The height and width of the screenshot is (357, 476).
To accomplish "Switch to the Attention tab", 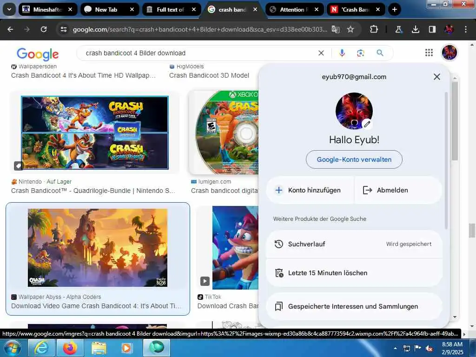I will tap(294, 9).
